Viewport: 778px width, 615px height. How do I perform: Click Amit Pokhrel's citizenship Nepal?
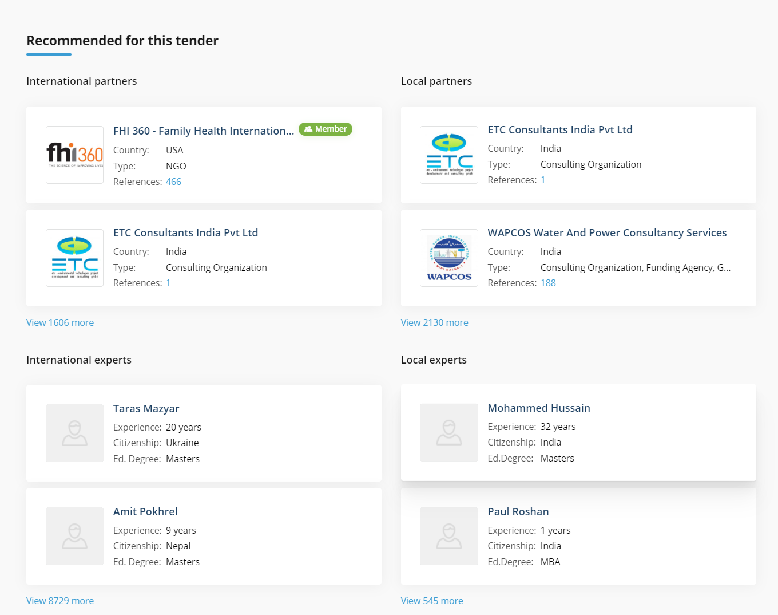(x=178, y=546)
